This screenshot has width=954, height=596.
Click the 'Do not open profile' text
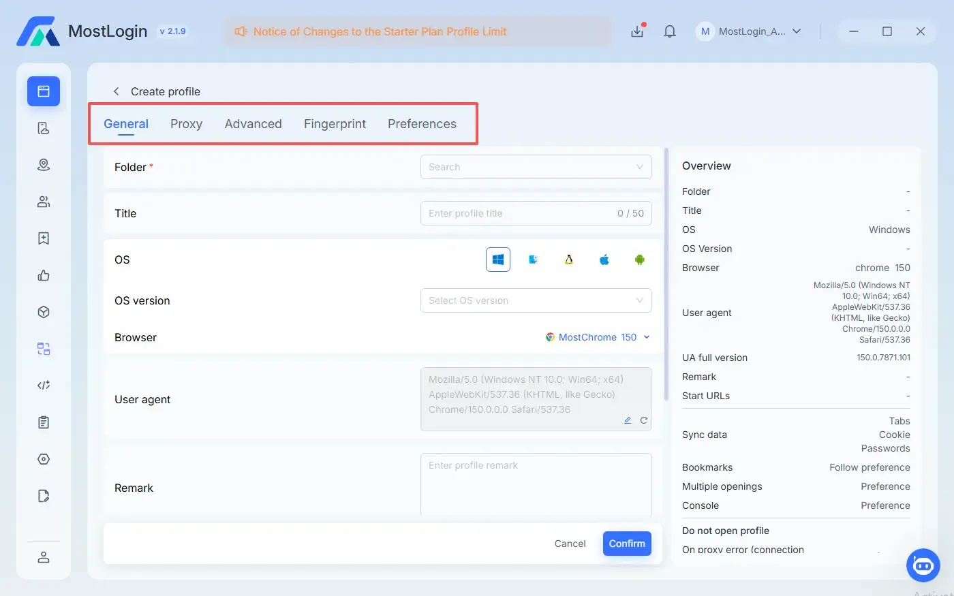point(726,531)
